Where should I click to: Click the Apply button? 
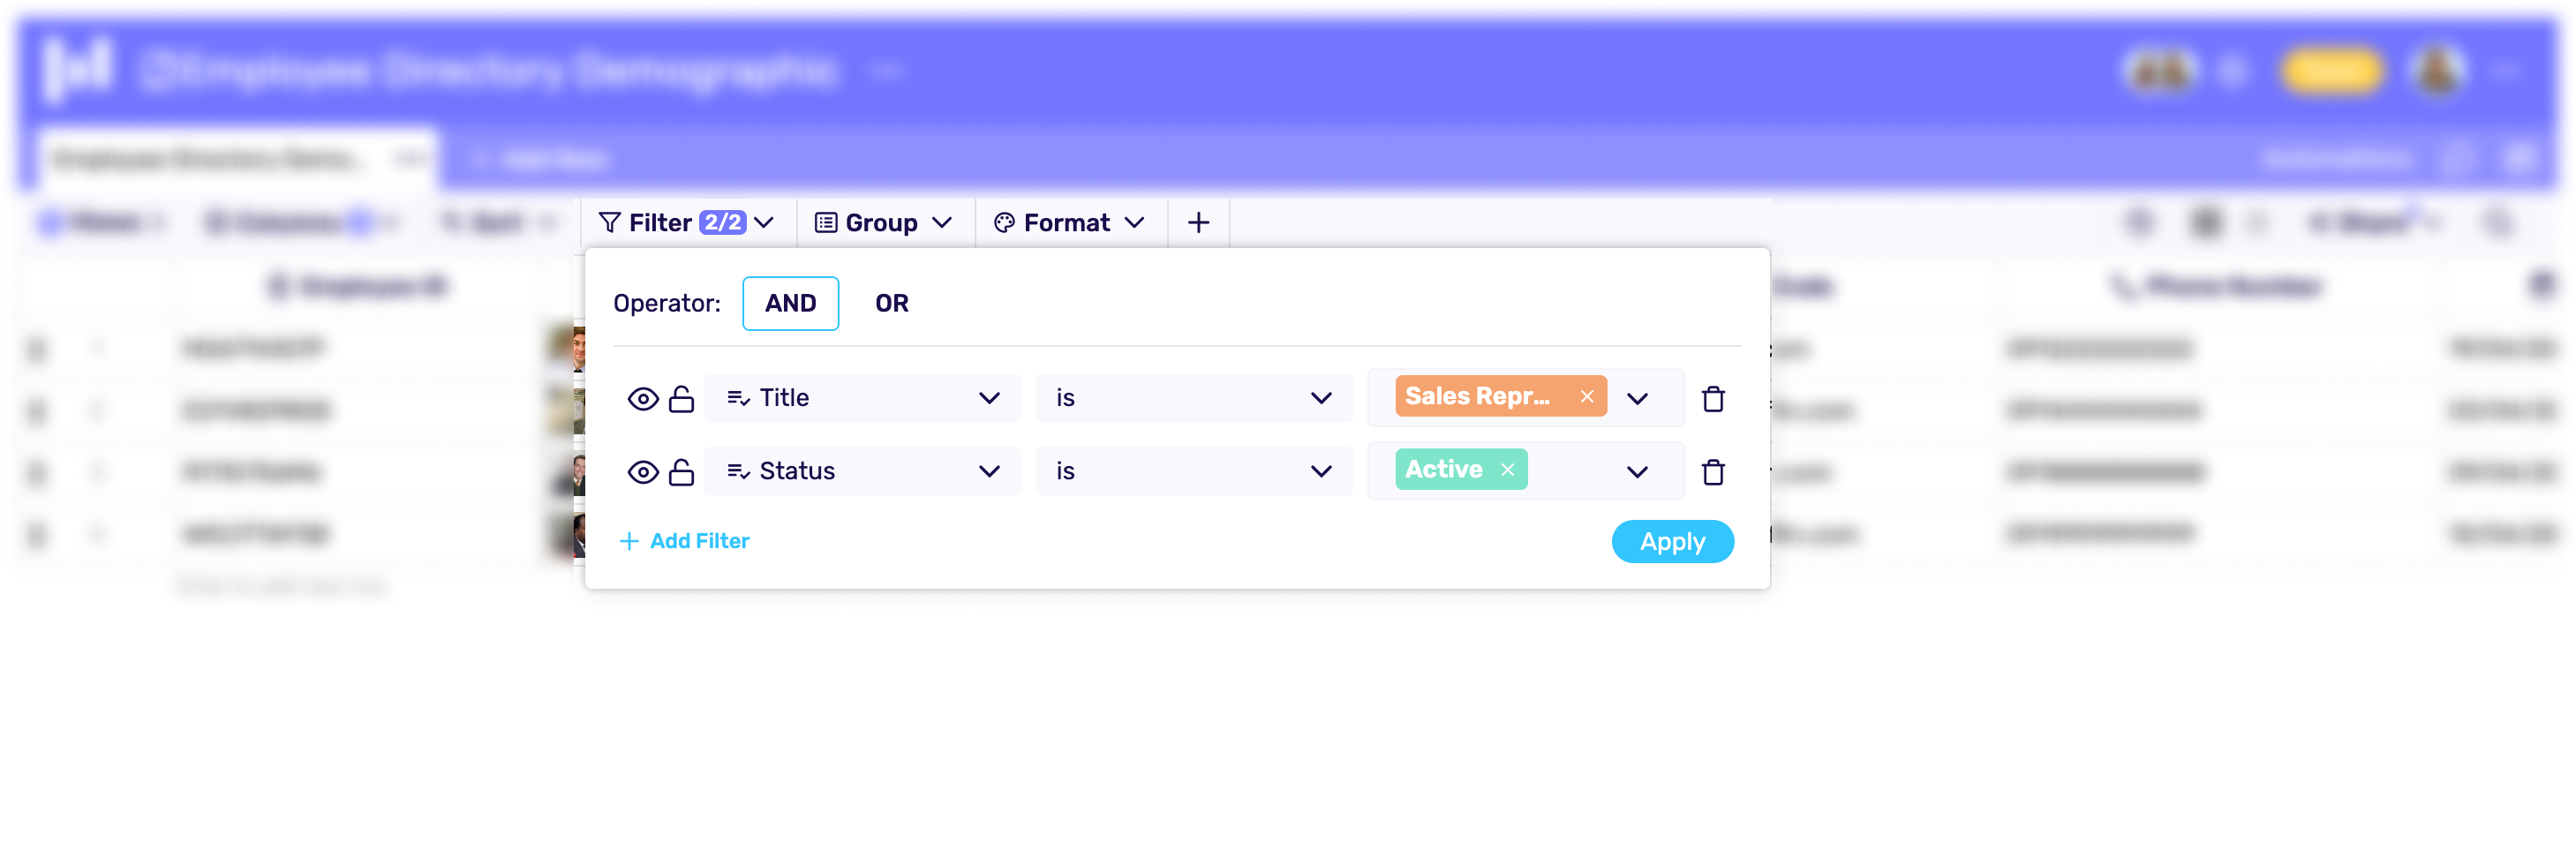coord(1672,541)
